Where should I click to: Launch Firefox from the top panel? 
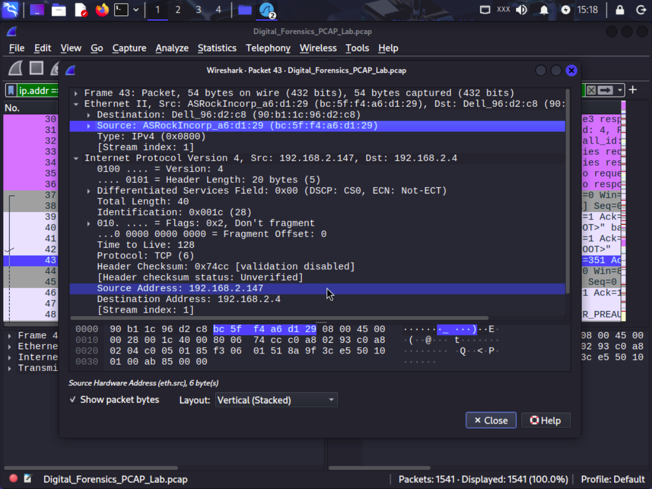pyautogui.click(x=101, y=10)
